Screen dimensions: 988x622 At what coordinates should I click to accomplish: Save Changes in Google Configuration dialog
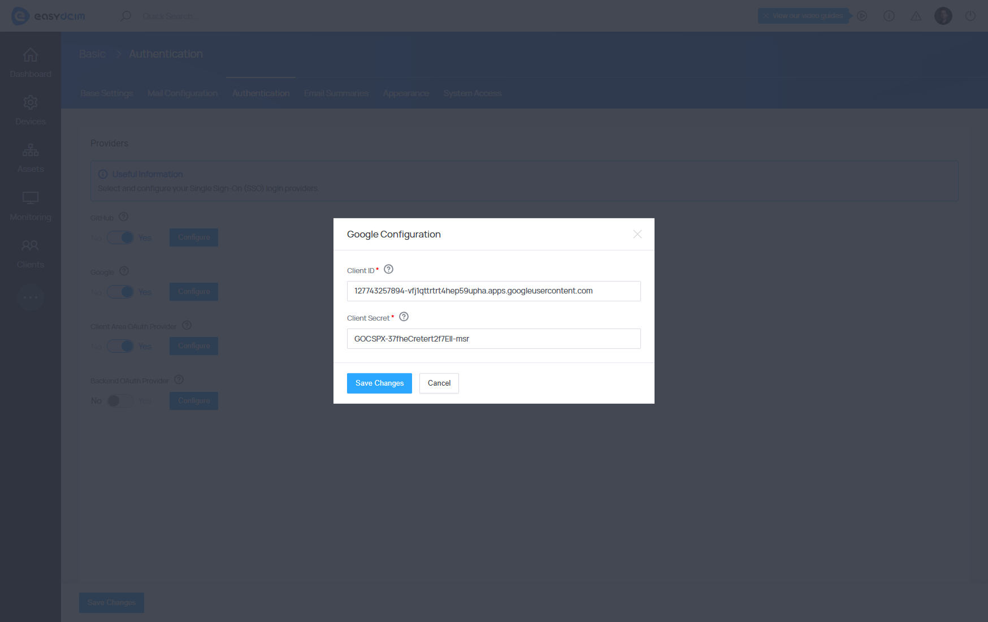click(x=380, y=383)
